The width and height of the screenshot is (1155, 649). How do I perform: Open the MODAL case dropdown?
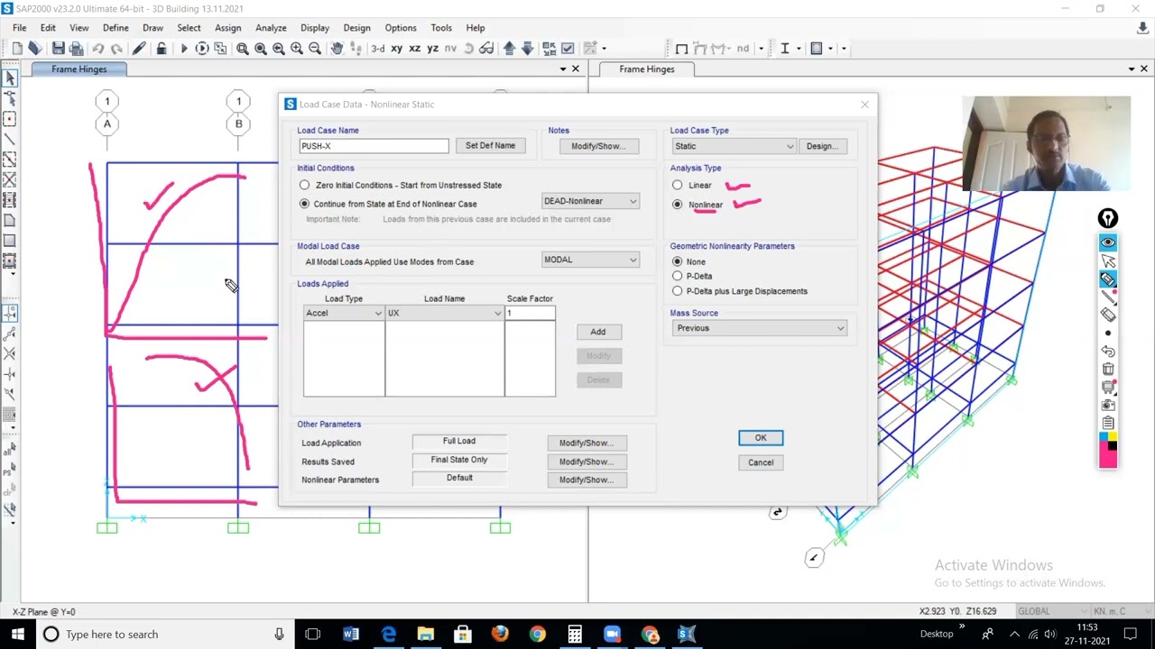590,260
